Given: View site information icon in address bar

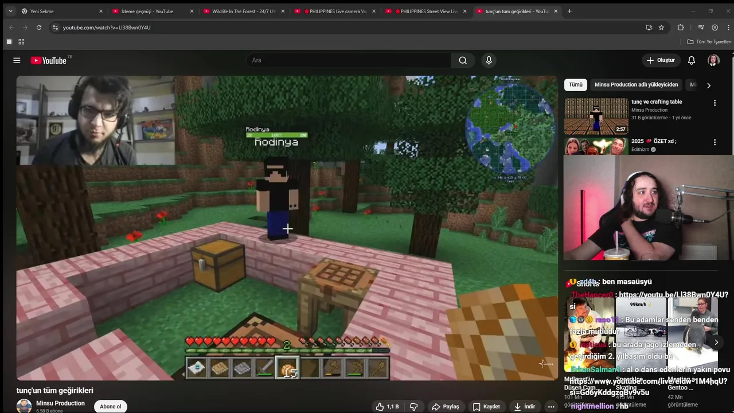Looking at the screenshot, I should pyautogui.click(x=55, y=28).
